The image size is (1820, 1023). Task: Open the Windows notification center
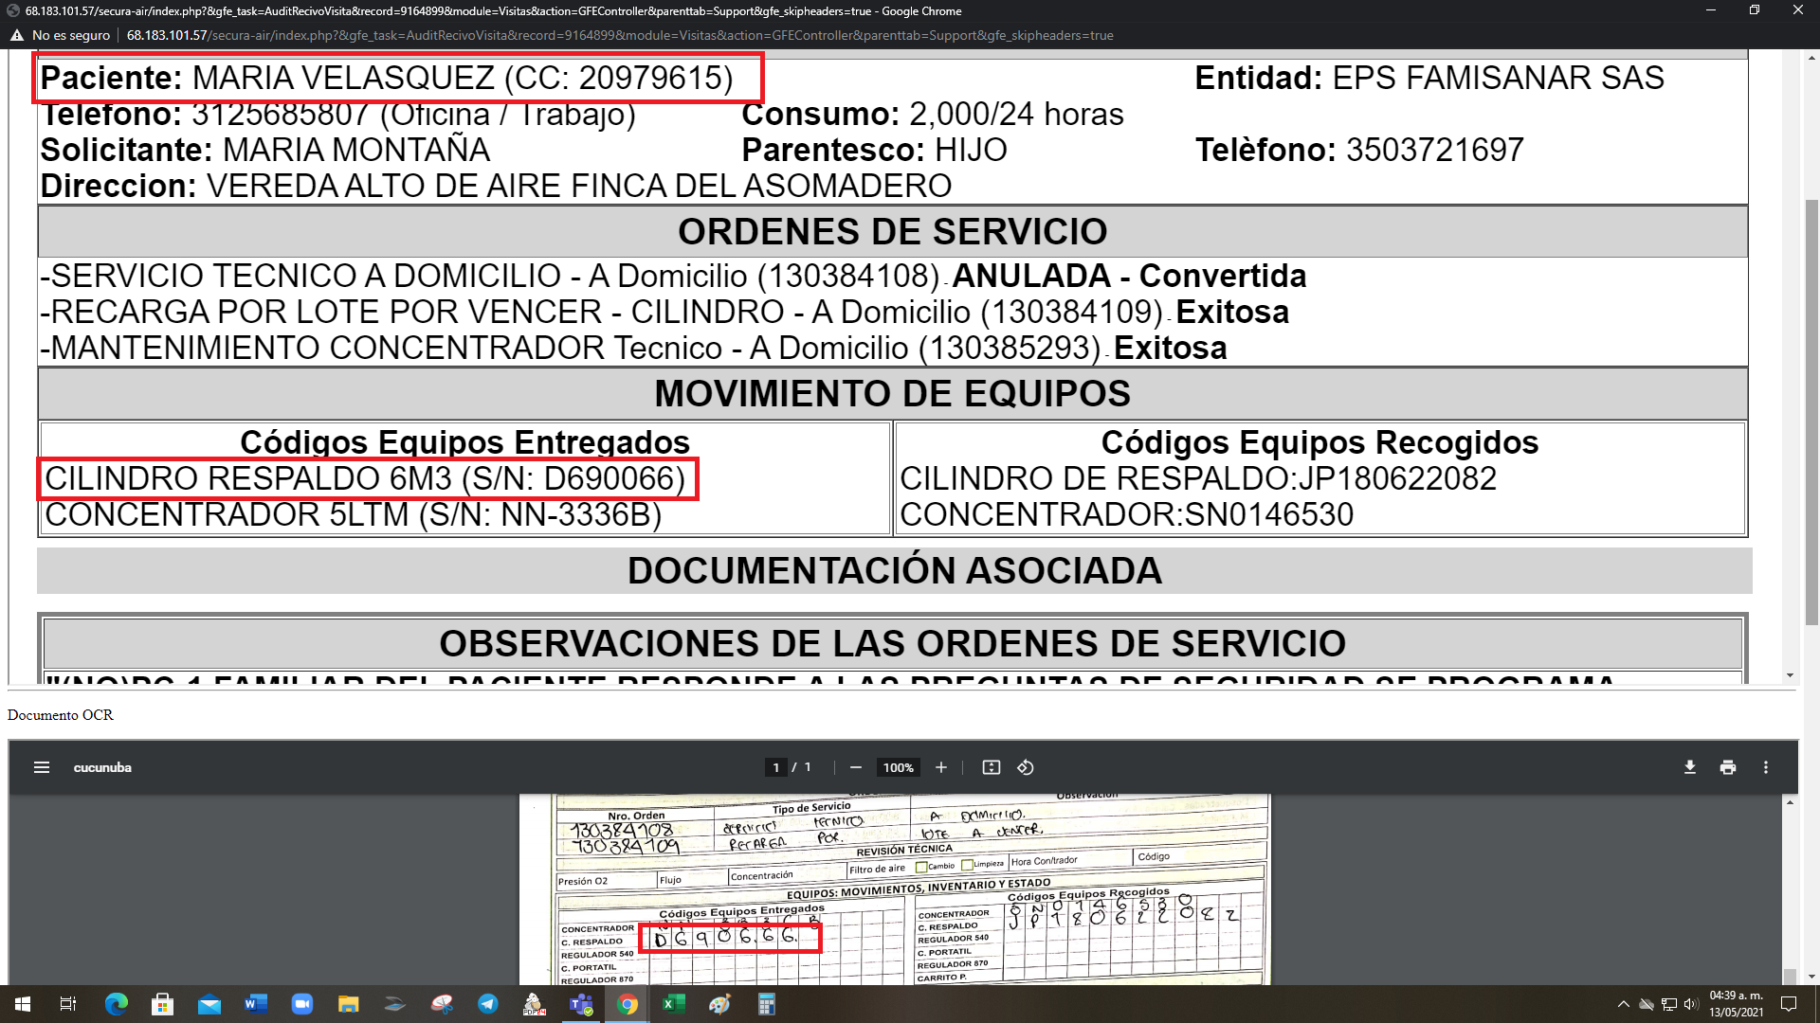coord(1789,1004)
